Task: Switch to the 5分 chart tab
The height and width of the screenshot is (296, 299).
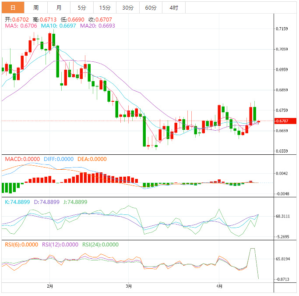Action: 82,8
